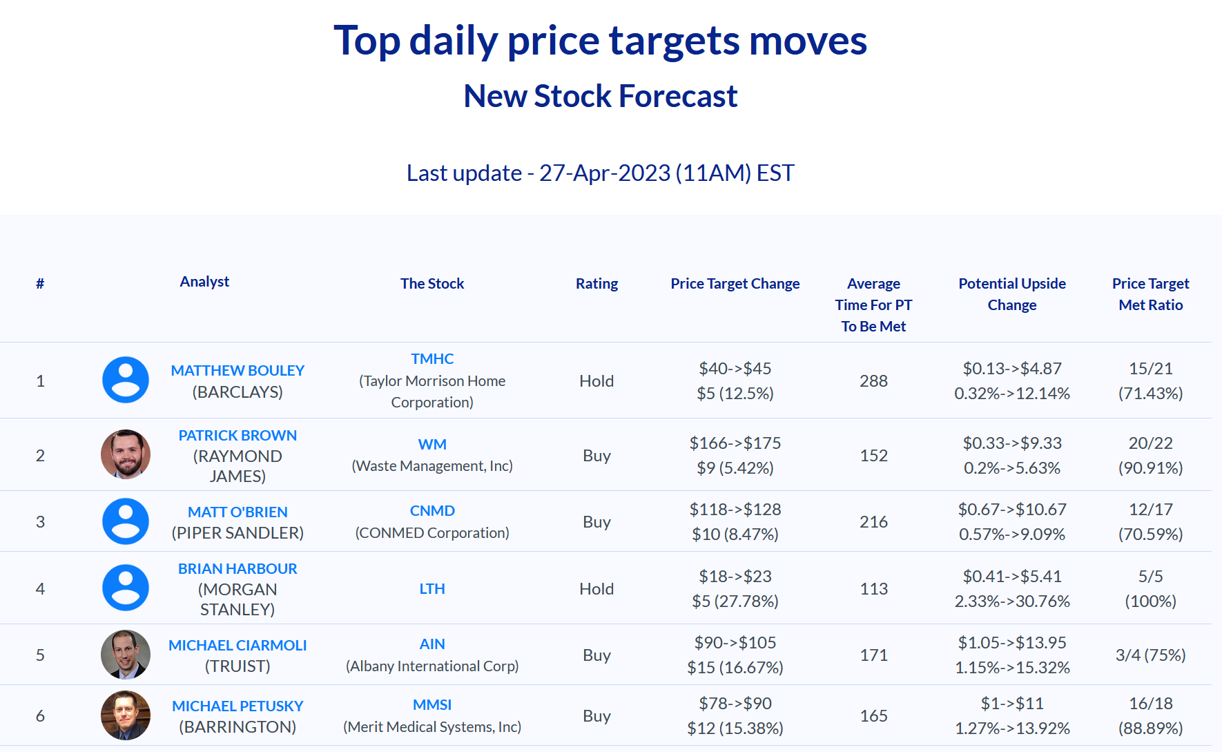The height and width of the screenshot is (752, 1222).
Task: Open analyst Patrick Brown's profile link
Action: tap(237, 435)
